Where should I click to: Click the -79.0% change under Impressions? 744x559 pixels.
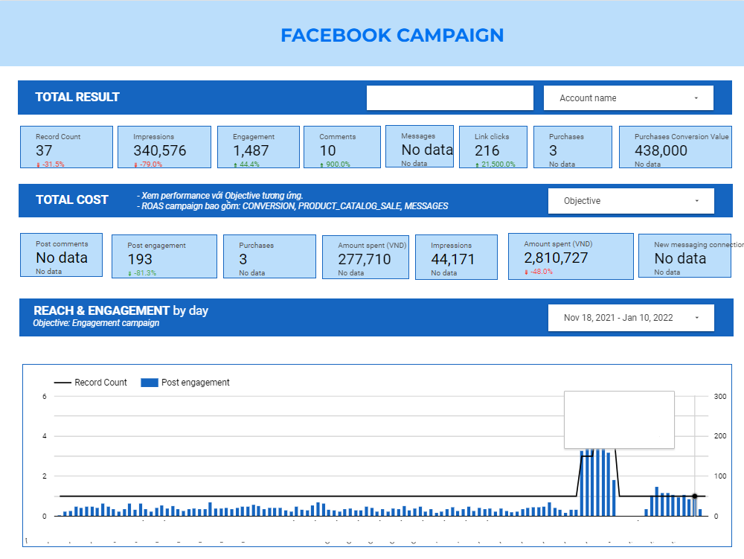click(148, 164)
